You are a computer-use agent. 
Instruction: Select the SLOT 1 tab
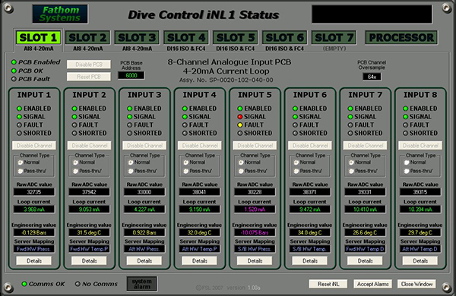point(38,37)
